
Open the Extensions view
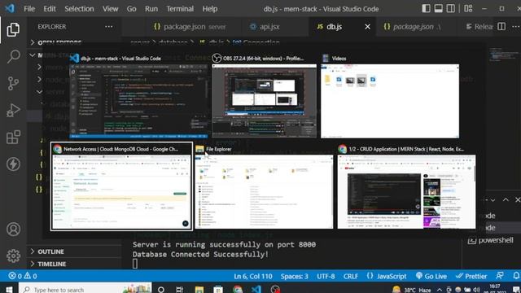coord(13,138)
